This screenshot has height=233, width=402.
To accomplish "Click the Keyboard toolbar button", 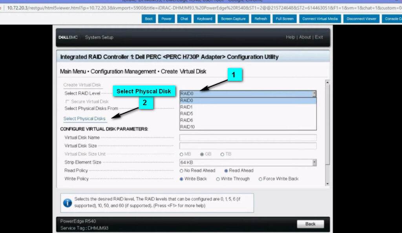I will point(204,19).
